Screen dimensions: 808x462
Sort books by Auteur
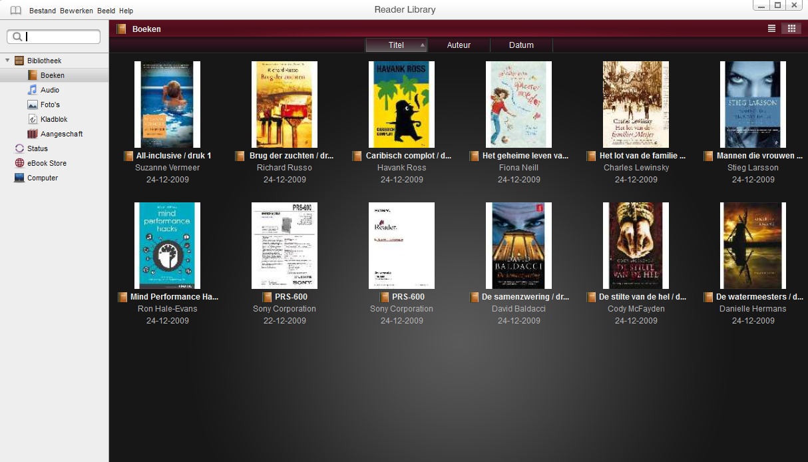459,45
